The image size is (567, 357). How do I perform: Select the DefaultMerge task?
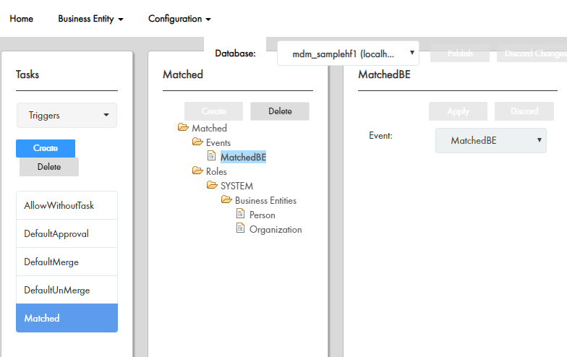[x=67, y=262]
